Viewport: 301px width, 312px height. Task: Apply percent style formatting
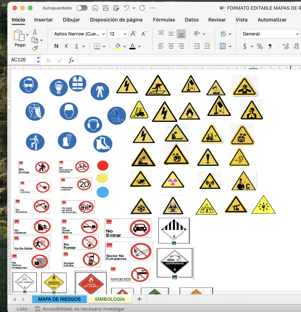pyautogui.click(x=260, y=46)
